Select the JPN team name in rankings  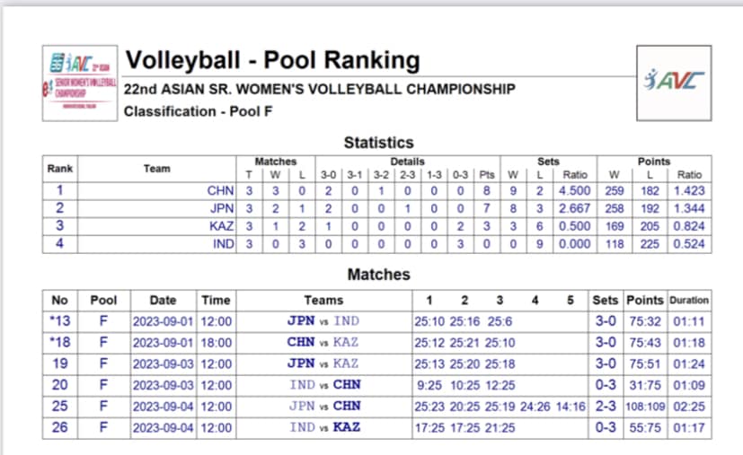pos(222,208)
